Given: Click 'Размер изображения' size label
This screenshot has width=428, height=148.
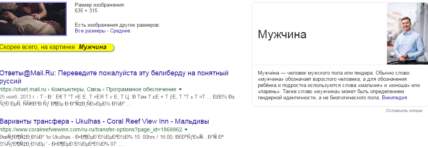Looking at the screenshot, I should [x=100, y=5].
